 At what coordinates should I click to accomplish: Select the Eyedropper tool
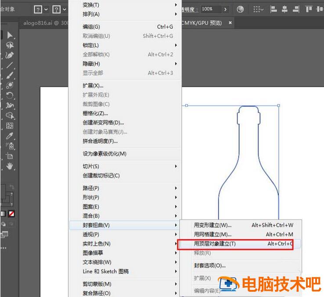tap(10, 136)
